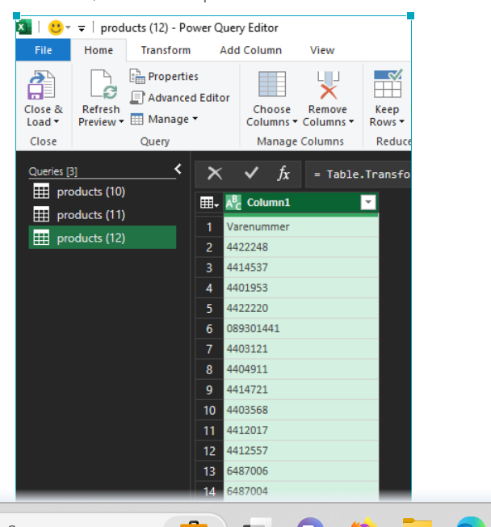Select the cell with value 4422248

click(x=301, y=247)
